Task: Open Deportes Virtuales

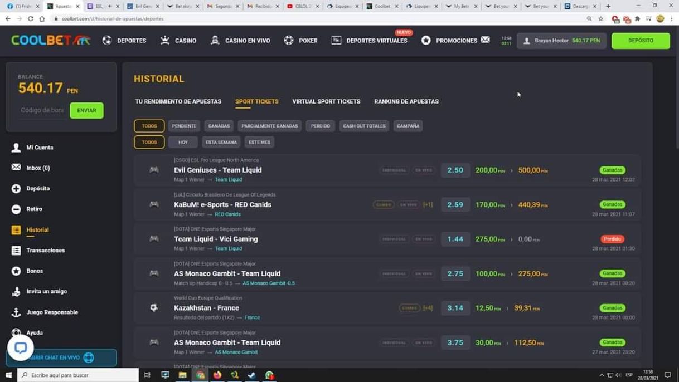Action: tap(369, 41)
